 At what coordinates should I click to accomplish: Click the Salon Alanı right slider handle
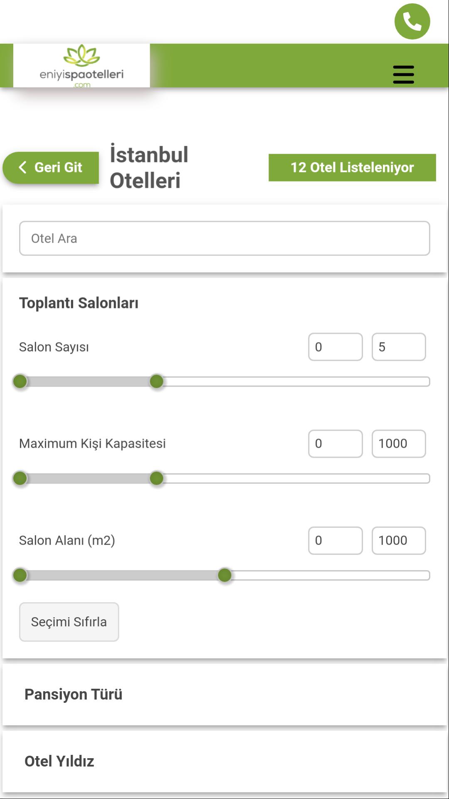225,575
